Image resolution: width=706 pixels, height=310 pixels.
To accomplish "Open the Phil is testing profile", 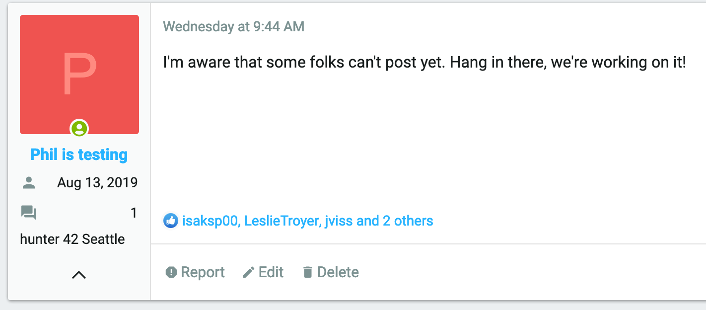I will point(79,155).
